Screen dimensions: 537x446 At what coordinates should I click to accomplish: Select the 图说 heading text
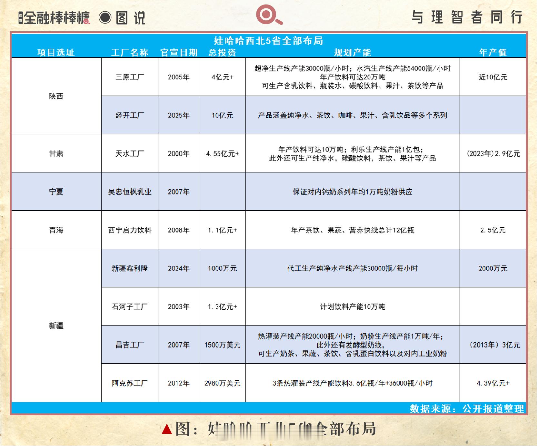pyautogui.click(x=130, y=18)
